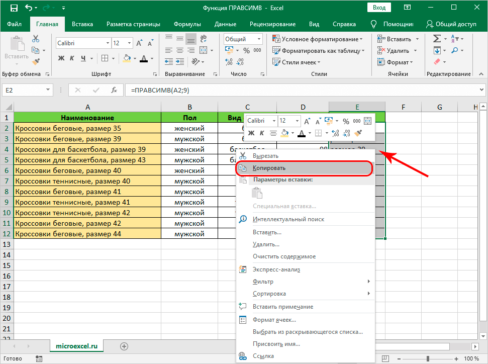Click the mini toolbar fill color swatch
The height and width of the screenshot is (364, 488).
[284, 133]
